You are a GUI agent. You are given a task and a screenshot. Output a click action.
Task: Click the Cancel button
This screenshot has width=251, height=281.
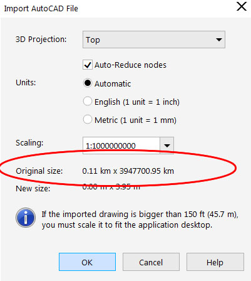(x=151, y=262)
